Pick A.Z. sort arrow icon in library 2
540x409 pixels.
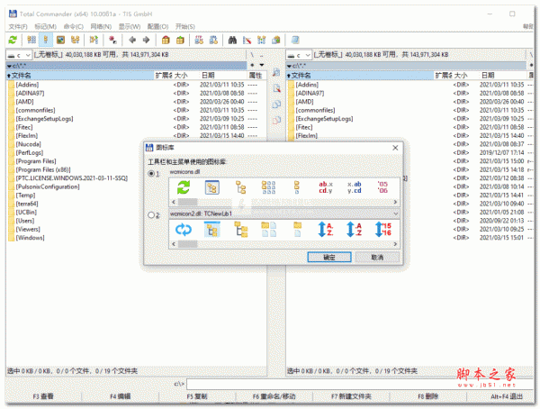[326, 230]
